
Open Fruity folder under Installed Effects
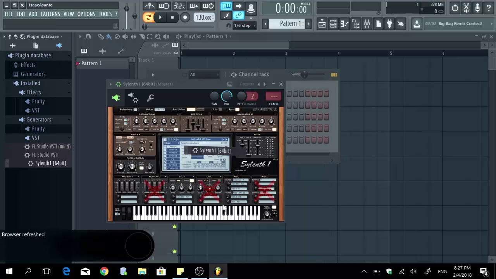(38, 101)
